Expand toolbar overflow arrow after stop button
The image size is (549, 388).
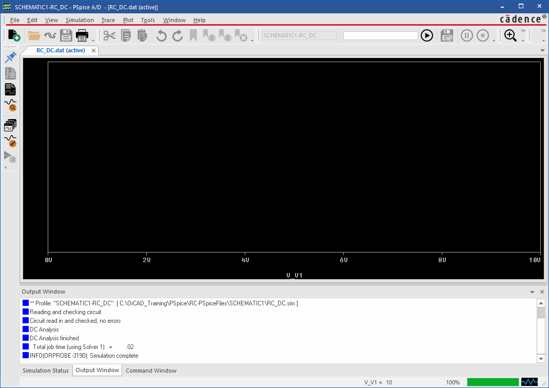click(x=494, y=41)
